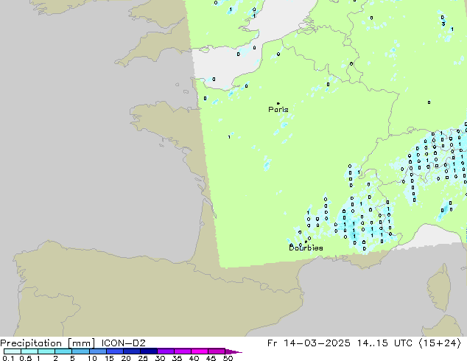Screen dimensions: 467x361
Task: Click the Paris city marker dot
Action: (278, 103)
